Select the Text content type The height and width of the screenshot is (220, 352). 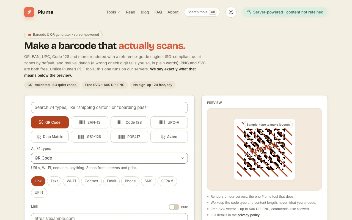click(54, 181)
